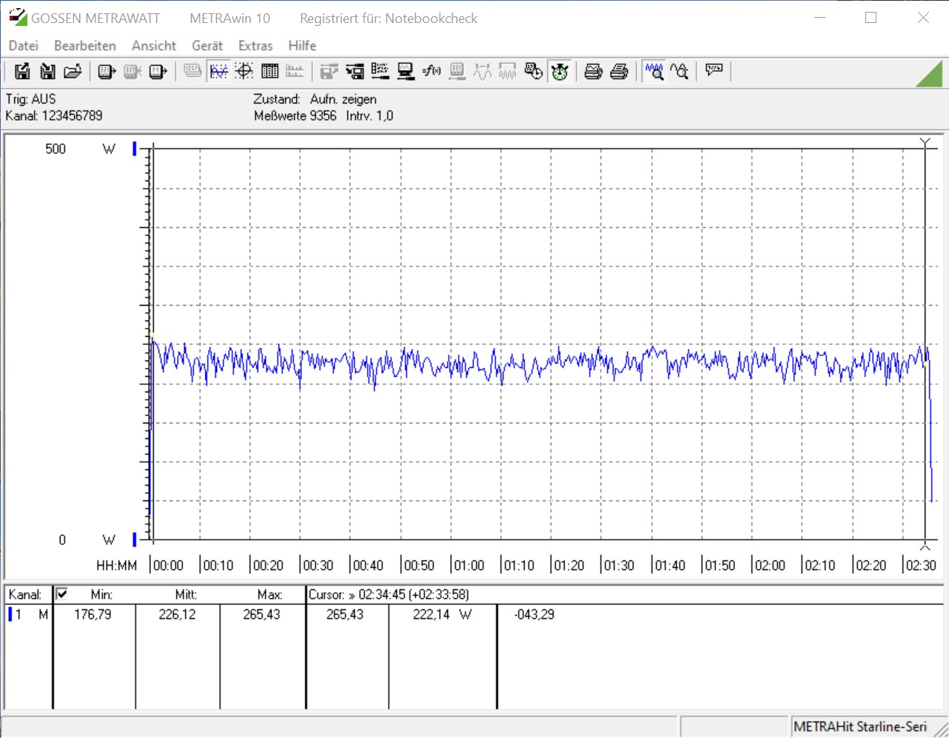Click the blue 500 W axis marker

(135, 149)
